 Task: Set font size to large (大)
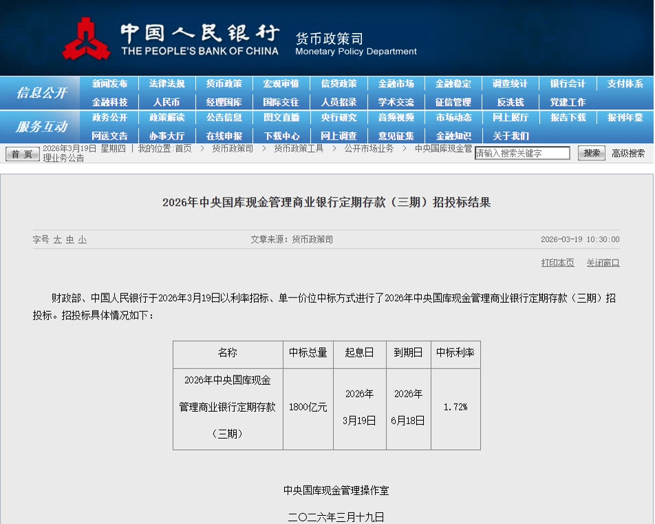58,240
